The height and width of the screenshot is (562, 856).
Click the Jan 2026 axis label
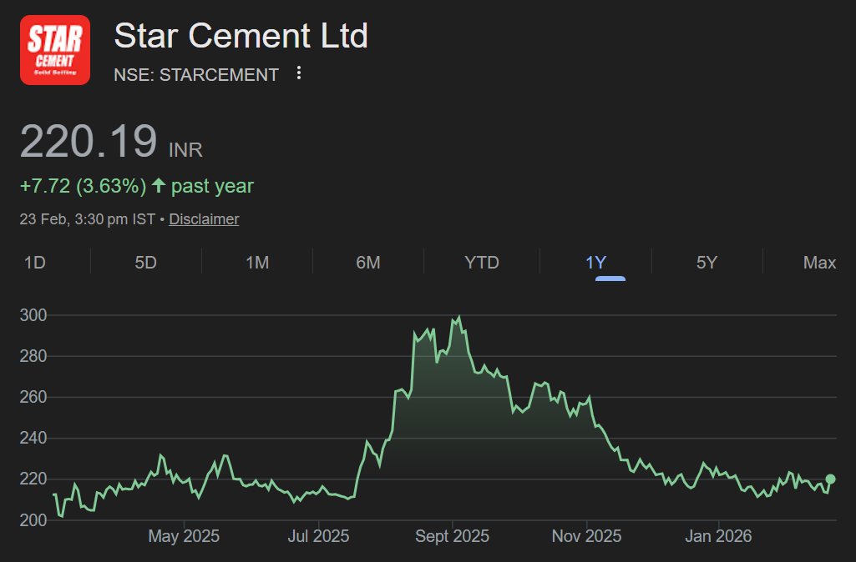point(718,536)
